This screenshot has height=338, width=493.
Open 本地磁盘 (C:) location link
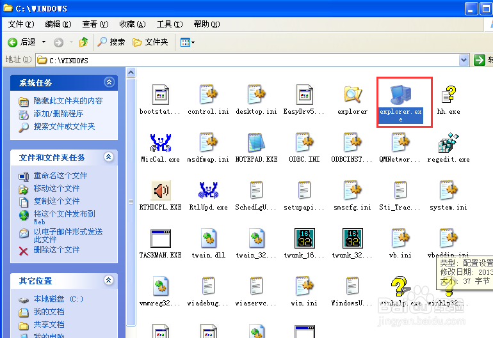(58, 299)
